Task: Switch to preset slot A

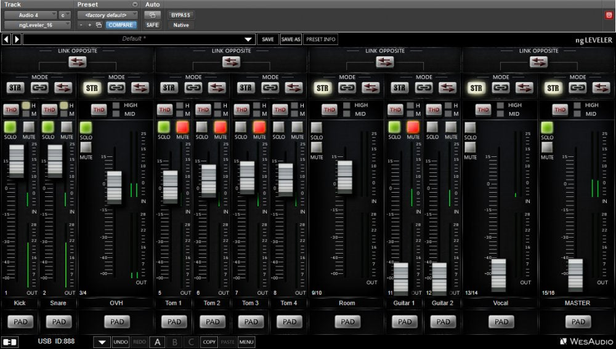Action: tap(156, 342)
